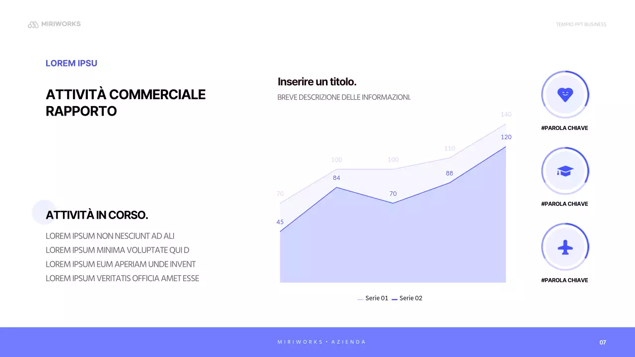This screenshot has height=357, width=635.
Task: Select the 'LOREM IPSU' subtitle text
Action: coord(71,63)
